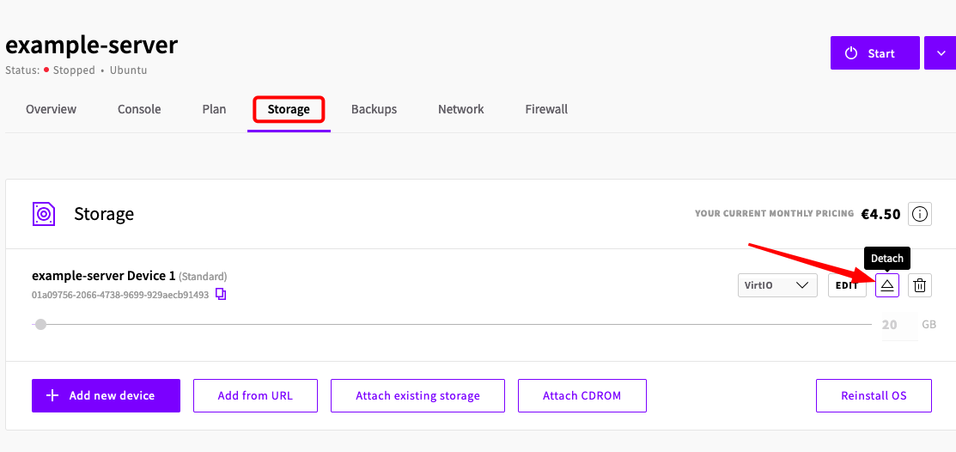
Task: Click the storage size slider handle
Action: point(40,325)
